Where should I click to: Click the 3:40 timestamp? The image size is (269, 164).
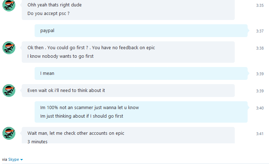260,108
